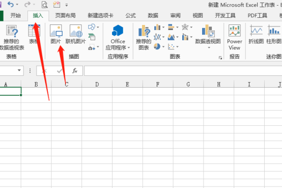Select column D header
The width and height of the screenshot is (282, 188).
[97, 84]
